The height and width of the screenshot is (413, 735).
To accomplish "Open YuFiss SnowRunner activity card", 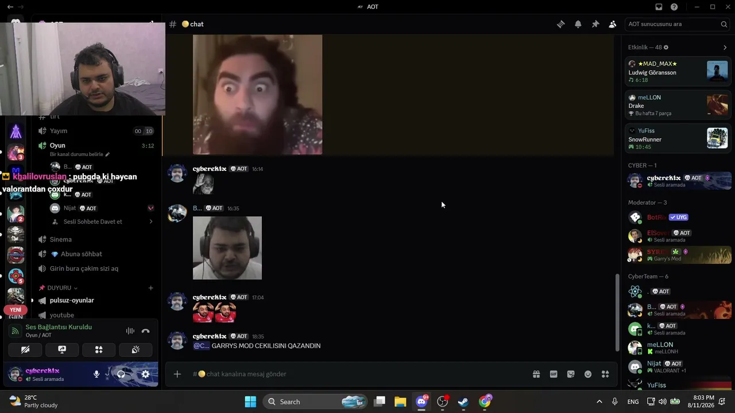I will point(678,138).
